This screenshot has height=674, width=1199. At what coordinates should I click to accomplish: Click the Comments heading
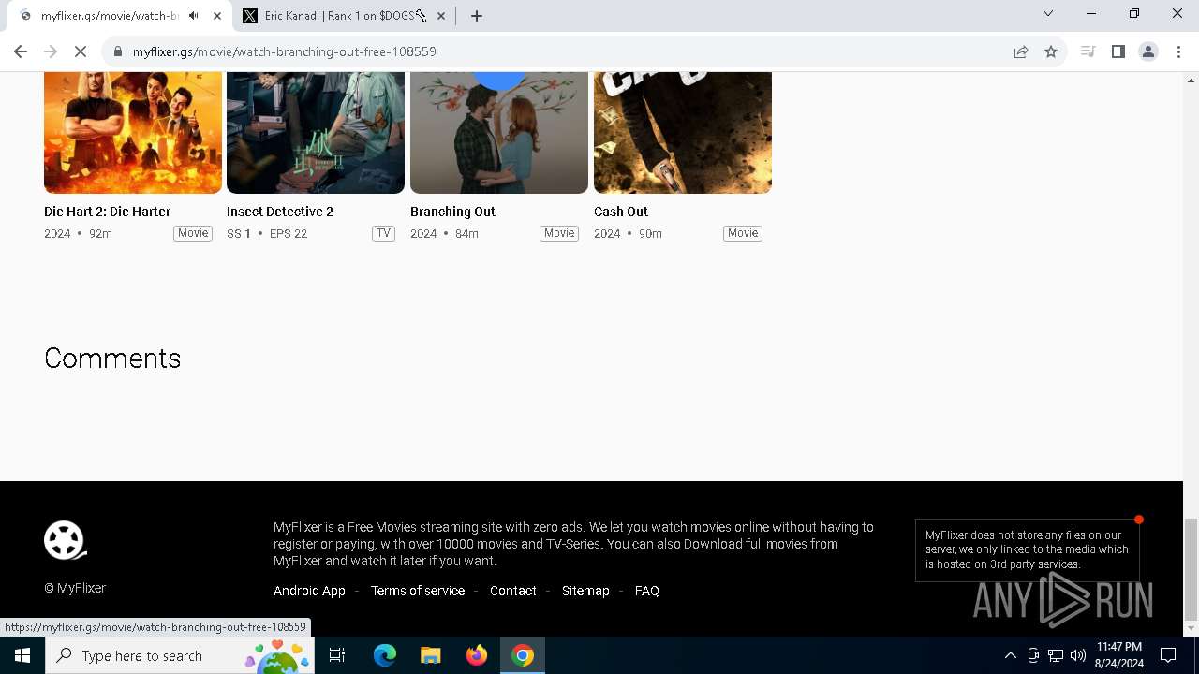click(112, 359)
